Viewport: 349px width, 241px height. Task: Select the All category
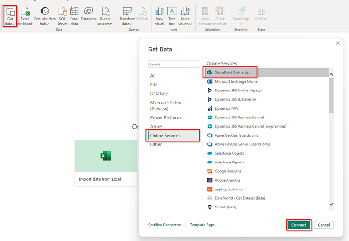click(153, 76)
